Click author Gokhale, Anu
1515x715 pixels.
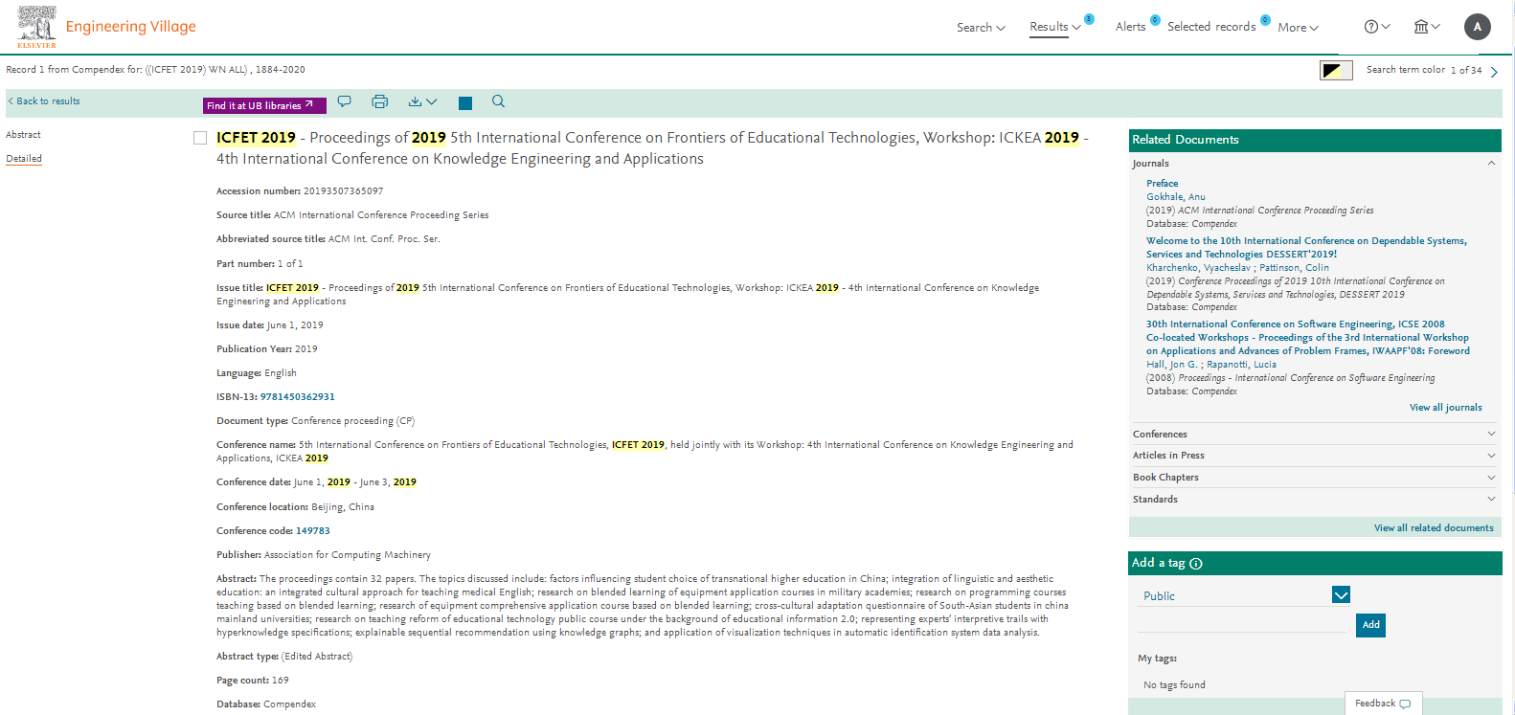pyautogui.click(x=1176, y=197)
